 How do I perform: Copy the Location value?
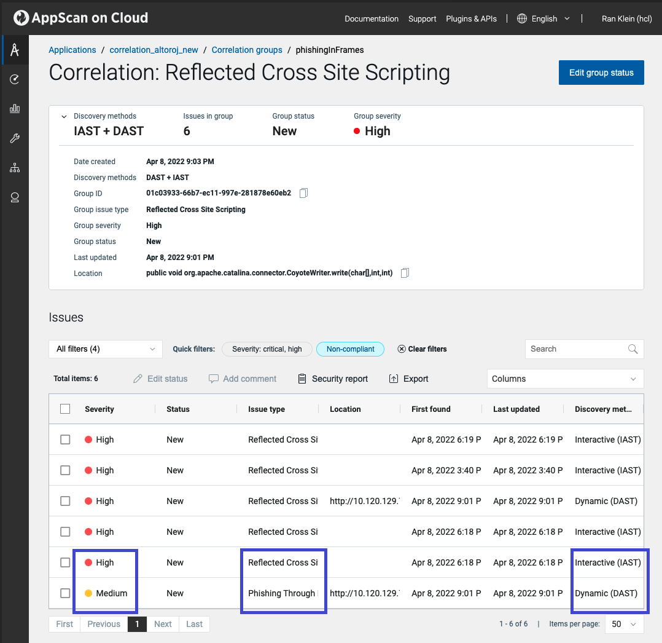pos(405,274)
